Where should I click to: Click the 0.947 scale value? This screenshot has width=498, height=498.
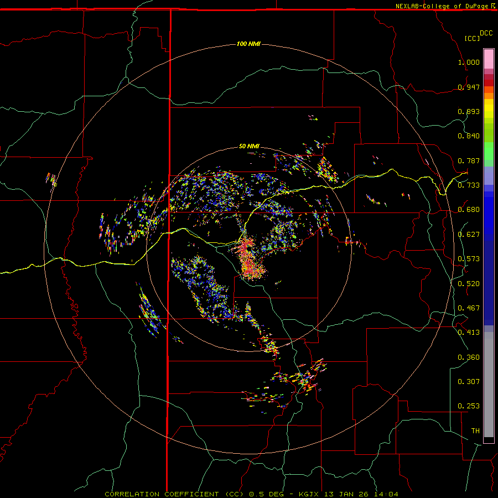click(x=469, y=87)
